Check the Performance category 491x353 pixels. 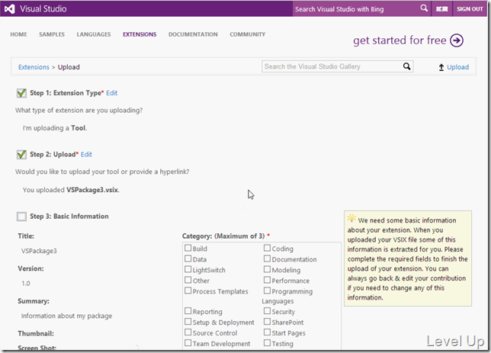coord(267,280)
